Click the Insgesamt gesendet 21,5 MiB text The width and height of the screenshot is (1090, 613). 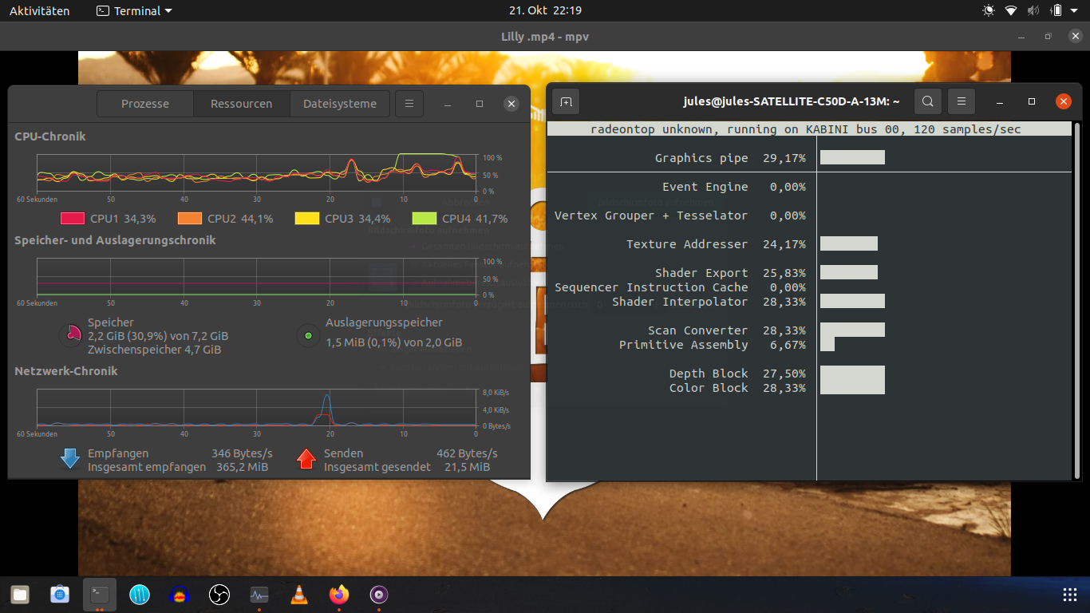coord(407,467)
